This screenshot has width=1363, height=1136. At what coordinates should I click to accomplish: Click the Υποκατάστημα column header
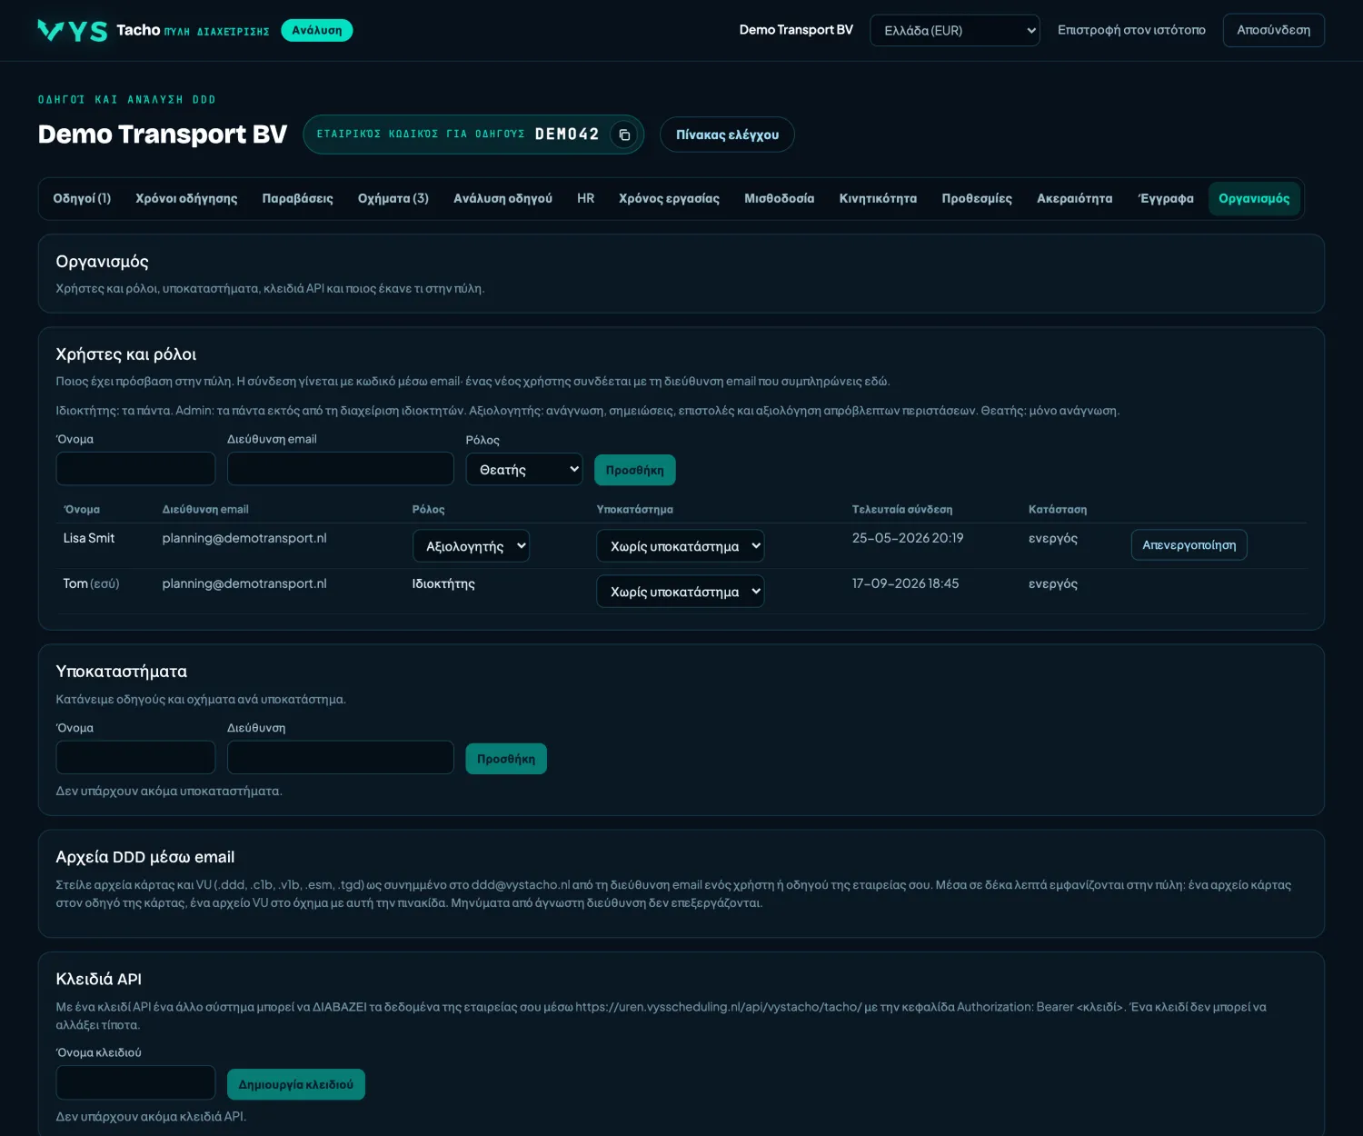click(634, 510)
